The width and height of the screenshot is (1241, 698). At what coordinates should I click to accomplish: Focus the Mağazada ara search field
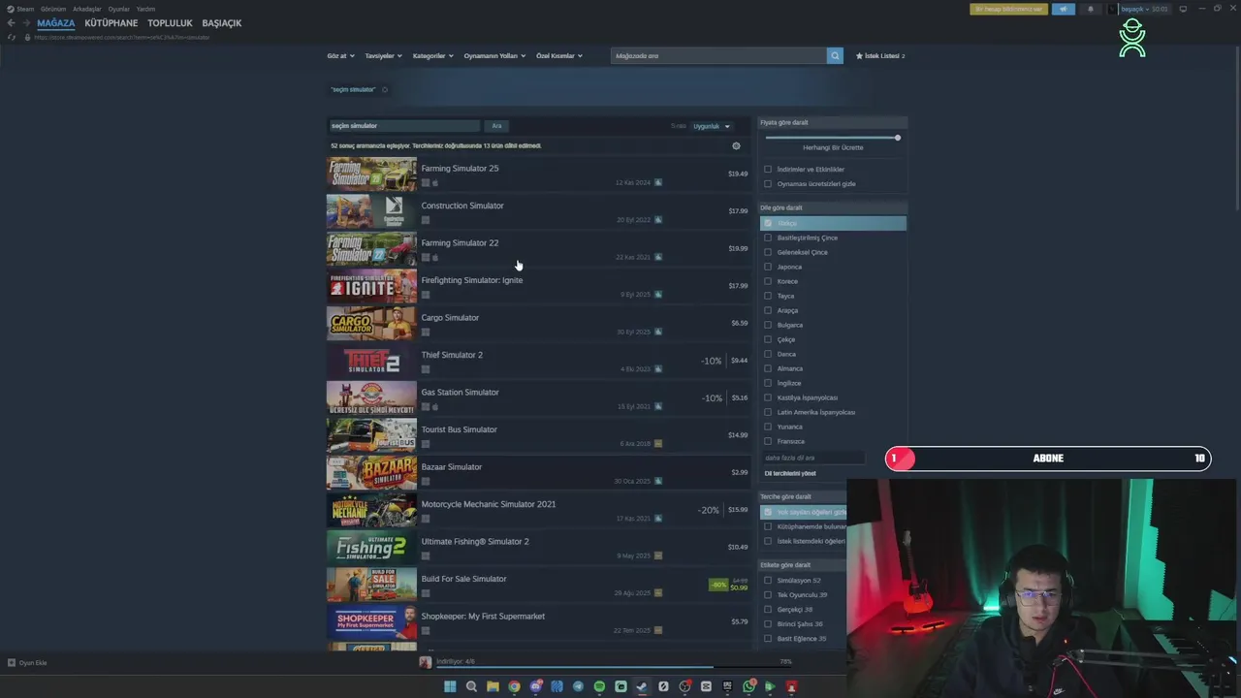coord(718,56)
